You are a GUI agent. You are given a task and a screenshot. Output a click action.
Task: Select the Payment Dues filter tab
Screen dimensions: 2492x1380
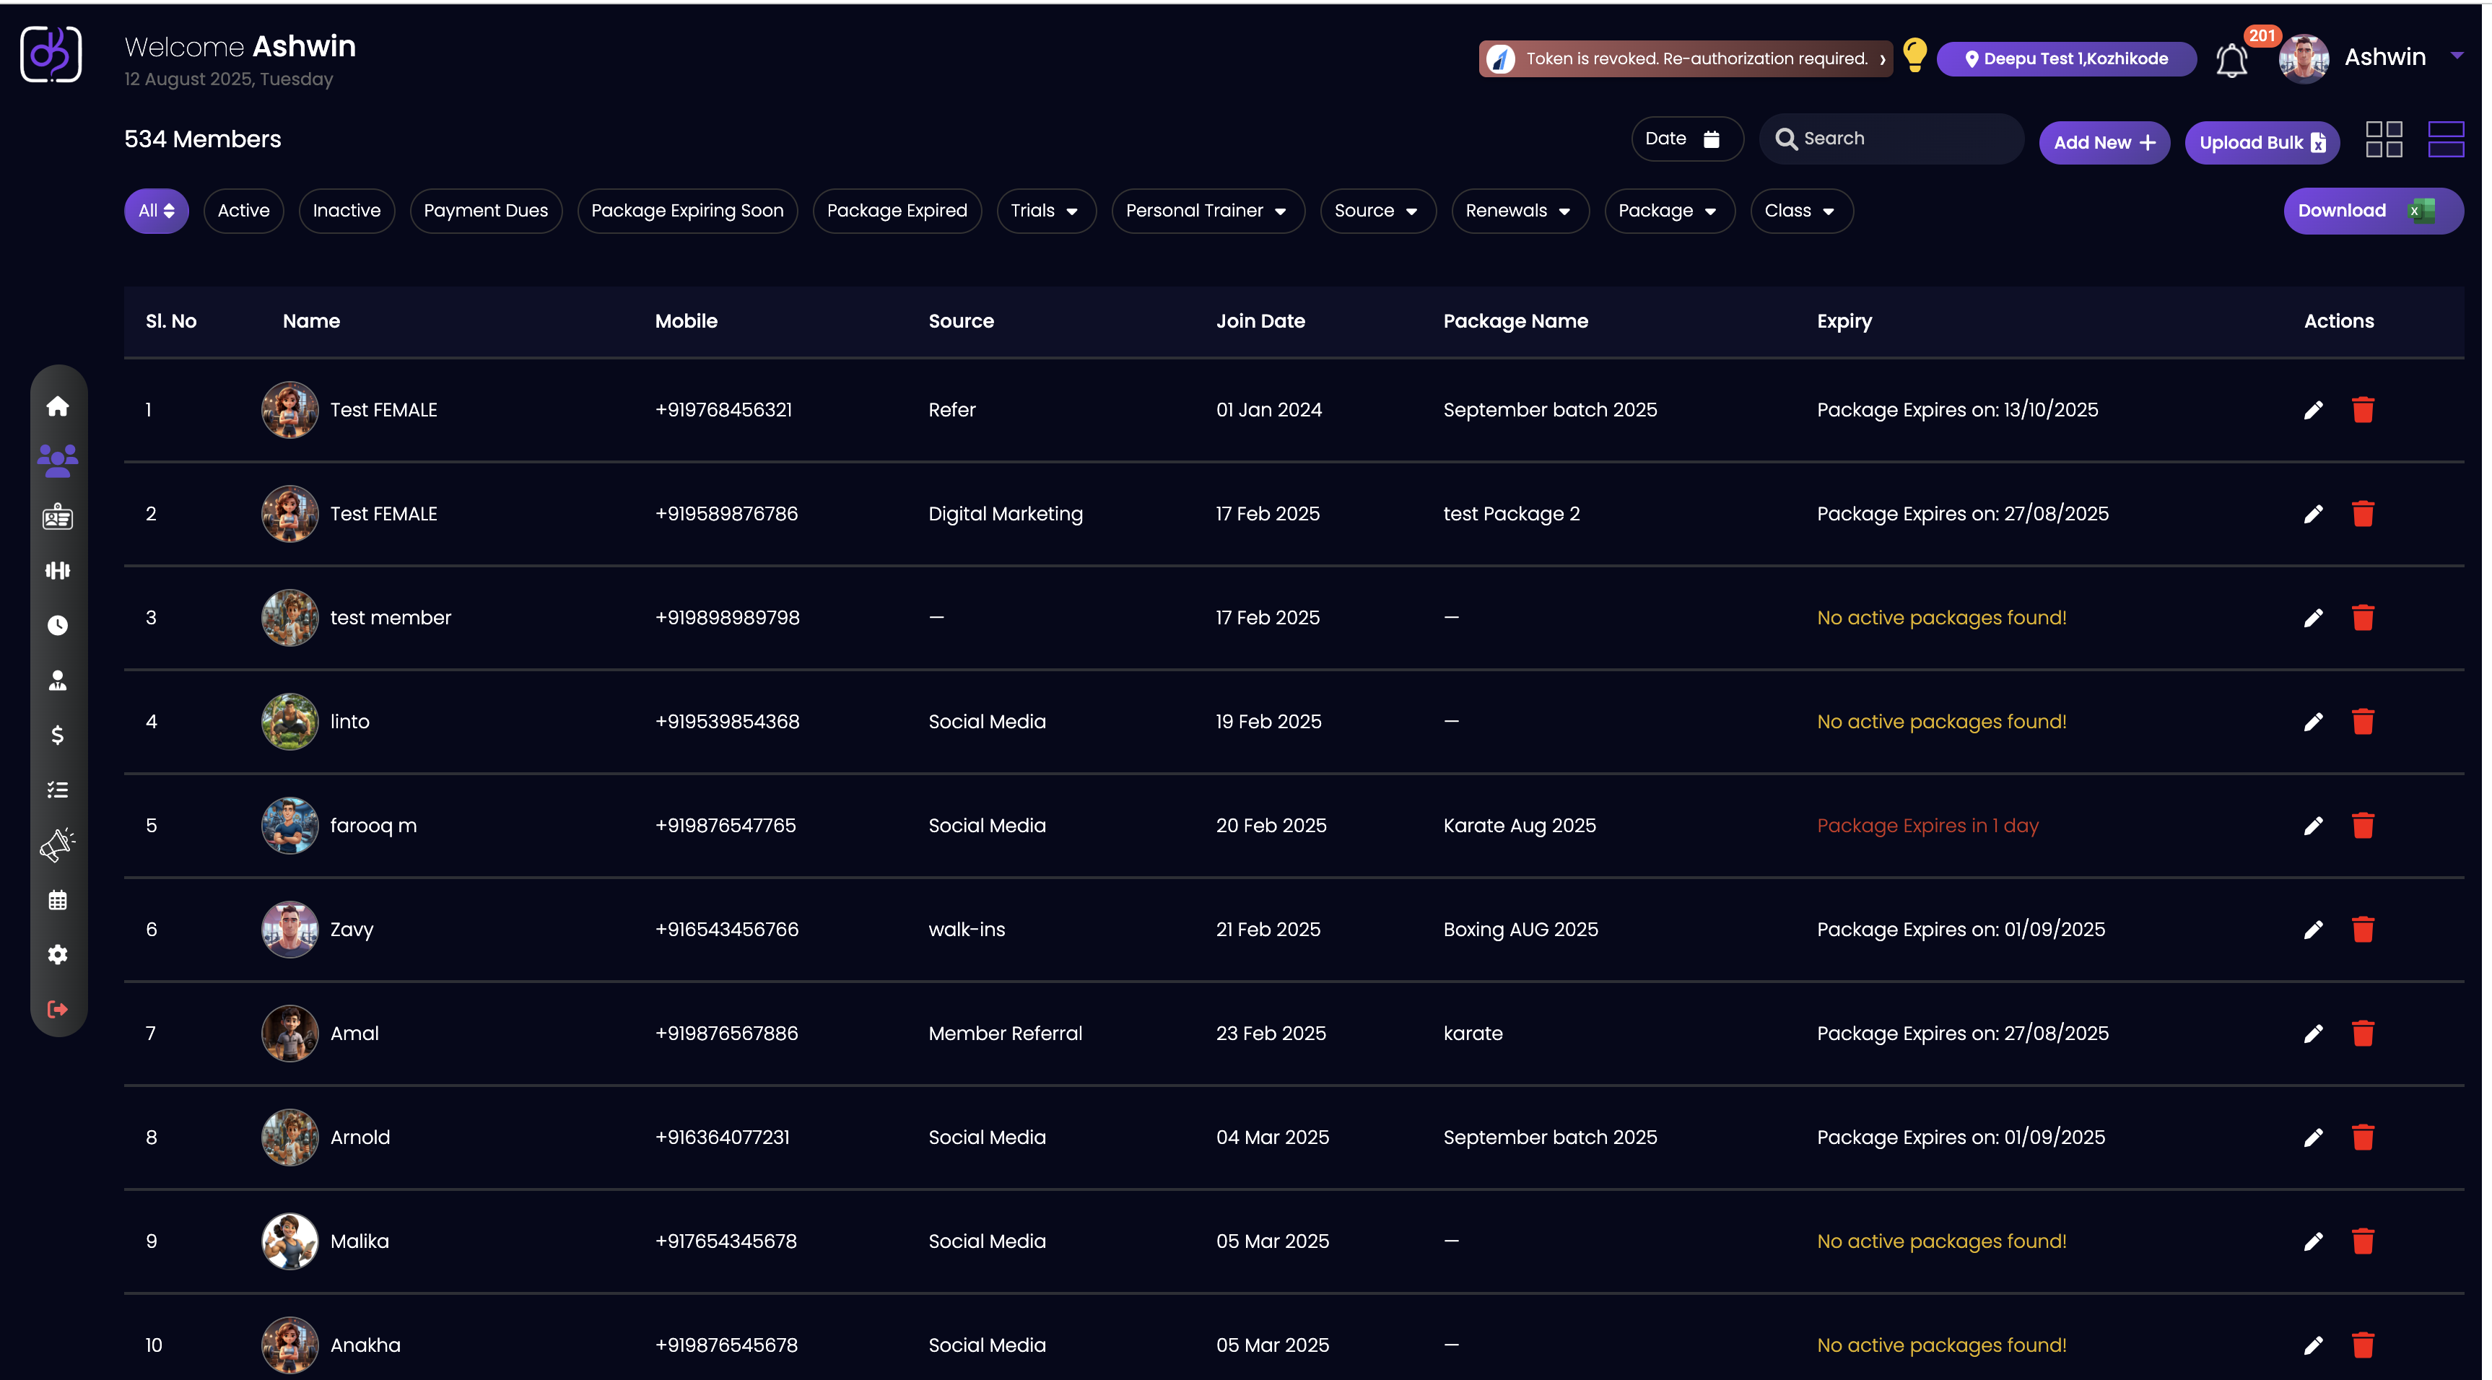pos(486,211)
